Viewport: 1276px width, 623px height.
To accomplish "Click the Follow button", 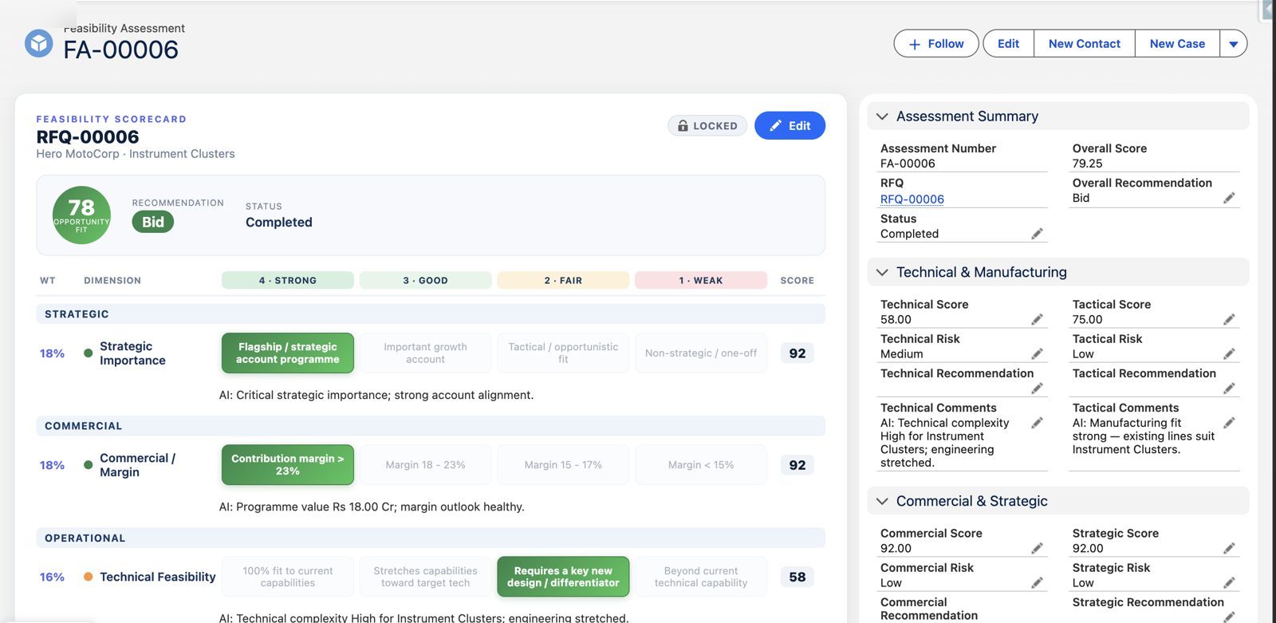I will (x=937, y=44).
